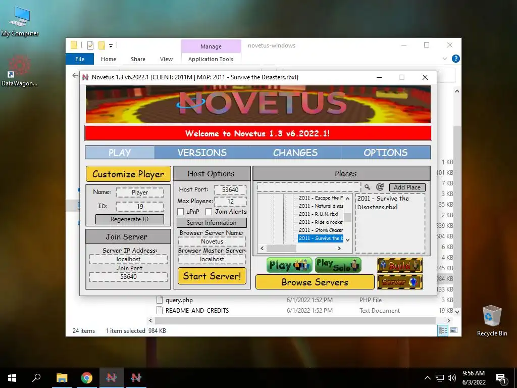Click places list right scroll arrow
The image size is (517, 388).
pos(339,248)
